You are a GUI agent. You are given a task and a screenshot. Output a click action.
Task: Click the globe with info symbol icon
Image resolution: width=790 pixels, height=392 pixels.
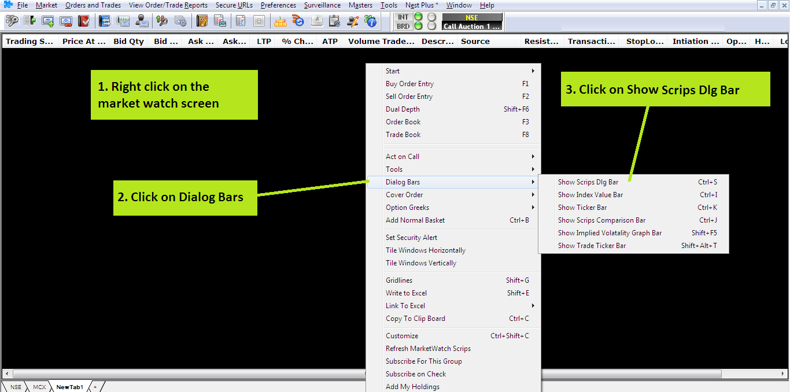click(371, 21)
